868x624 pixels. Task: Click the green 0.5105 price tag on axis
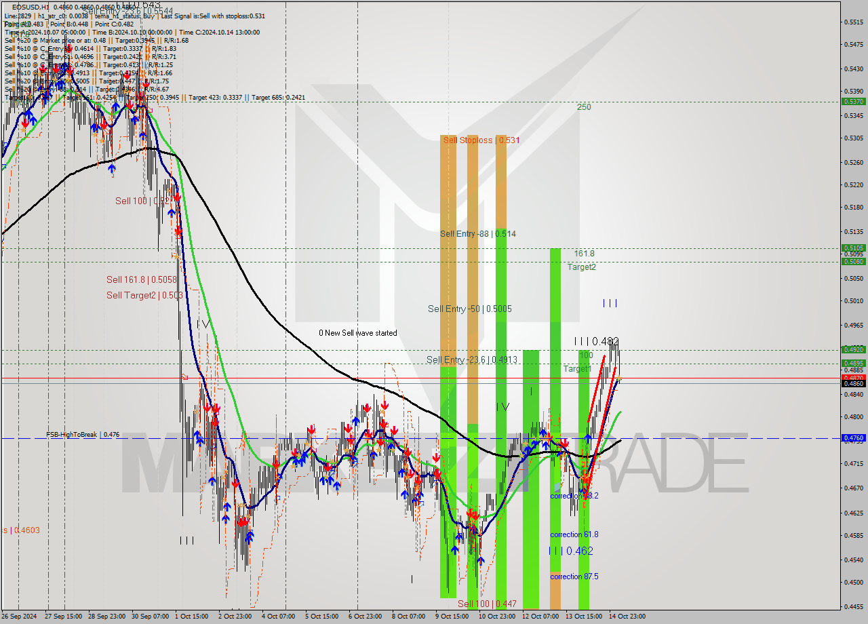[852, 248]
